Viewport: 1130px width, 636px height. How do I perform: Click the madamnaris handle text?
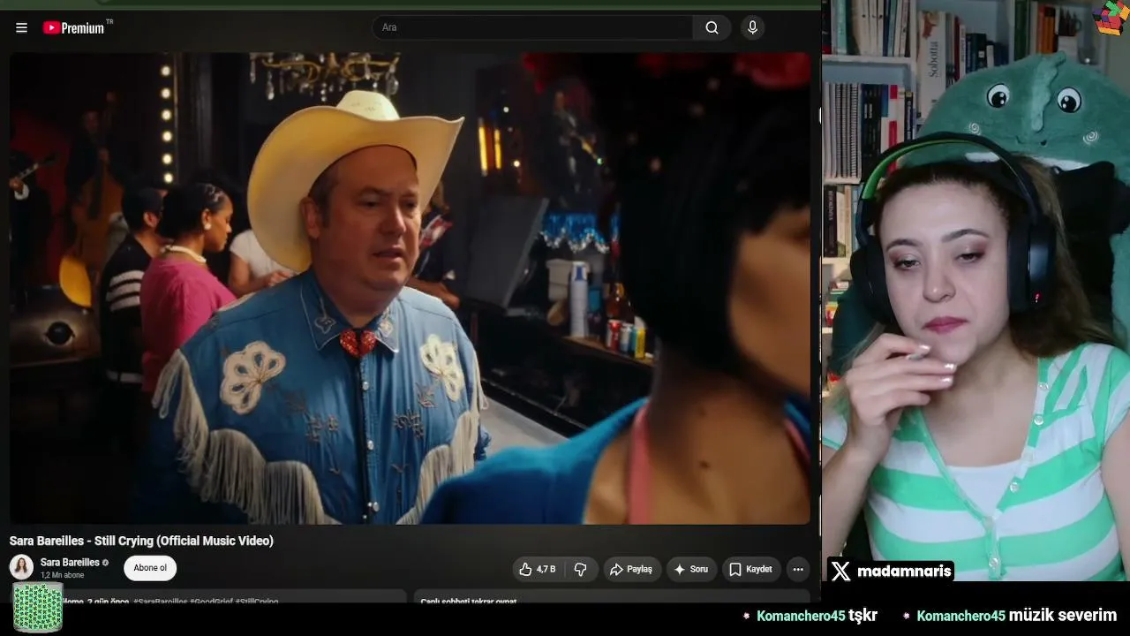pos(904,572)
